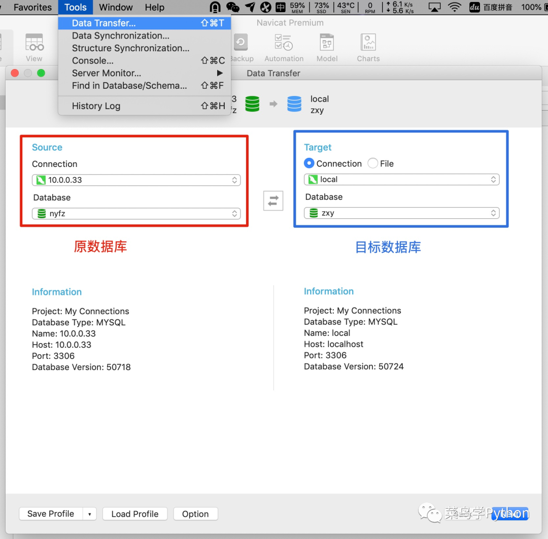
Task: Open the Charts toolbar icon
Action: coord(368,47)
